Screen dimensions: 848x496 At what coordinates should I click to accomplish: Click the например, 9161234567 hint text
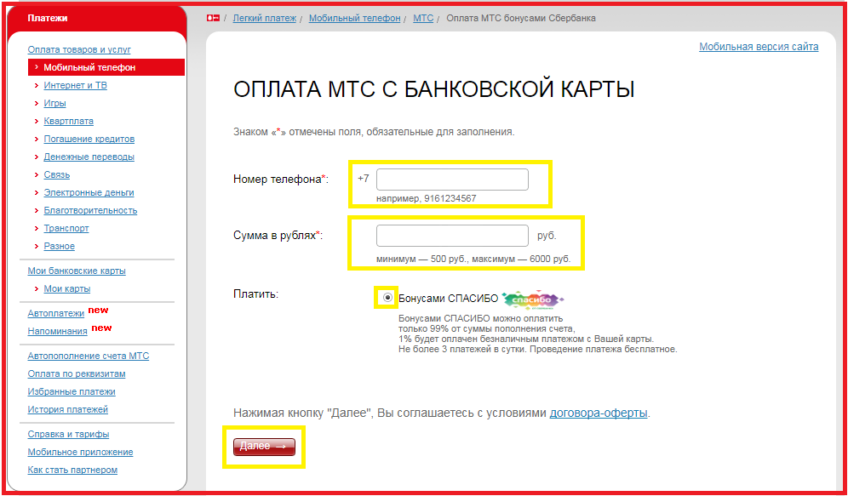pyautogui.click(x=427, y=199)
